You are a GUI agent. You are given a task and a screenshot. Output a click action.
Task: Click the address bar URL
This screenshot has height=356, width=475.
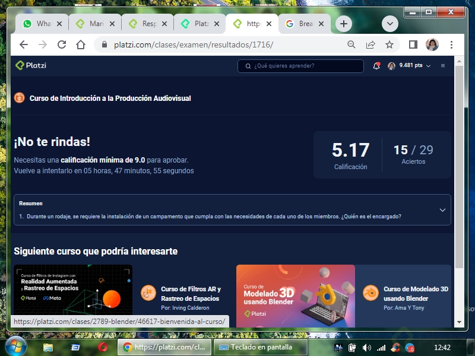pos(194,45)
